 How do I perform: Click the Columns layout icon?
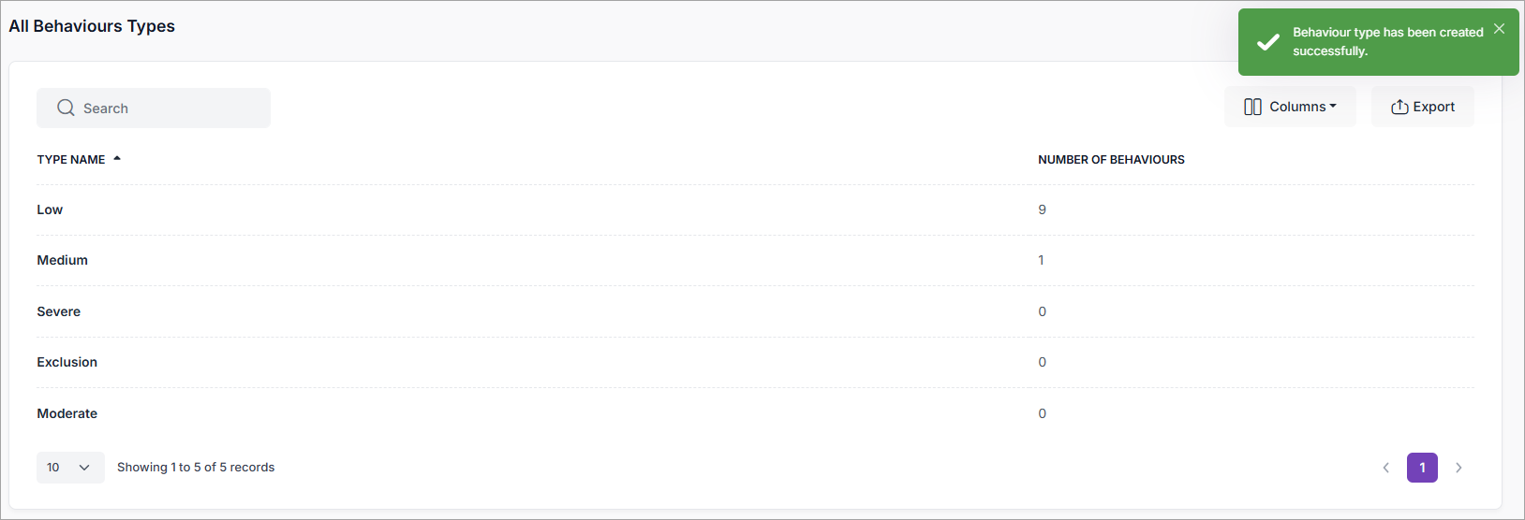[1252, 107]
